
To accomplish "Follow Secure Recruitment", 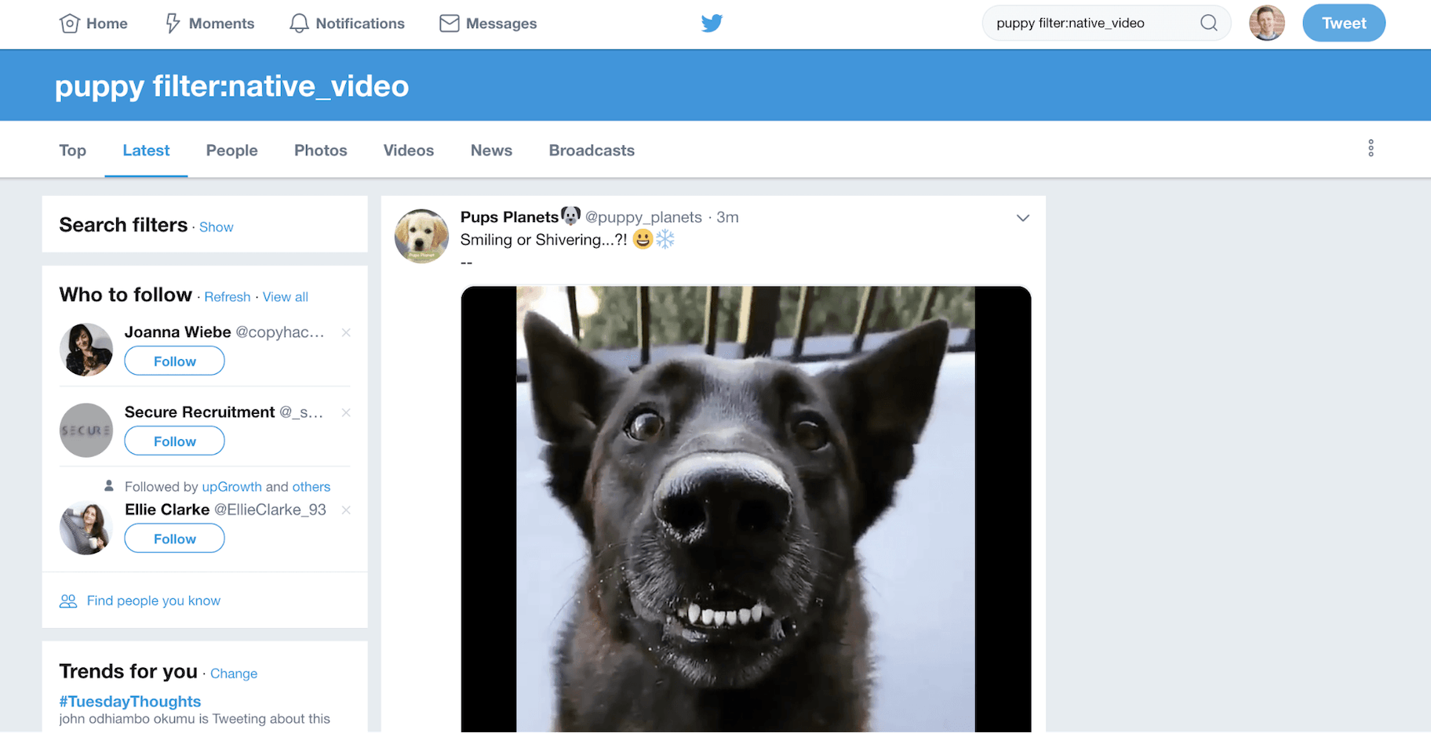I will 174,441.
